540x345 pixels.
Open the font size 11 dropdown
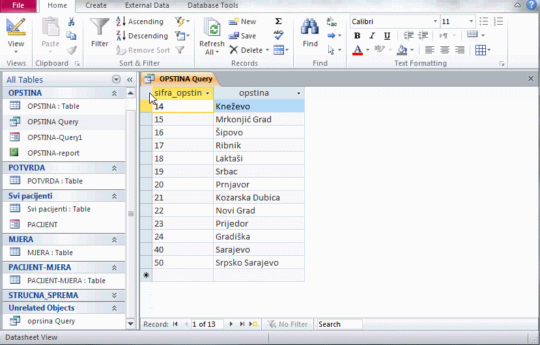tap(471, 21)
